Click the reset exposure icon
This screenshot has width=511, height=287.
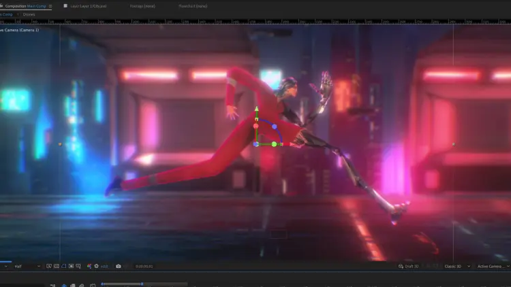tap(97, 266)
